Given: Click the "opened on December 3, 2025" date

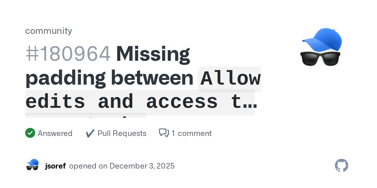Looking at the screenshot, I should [122, 166].
